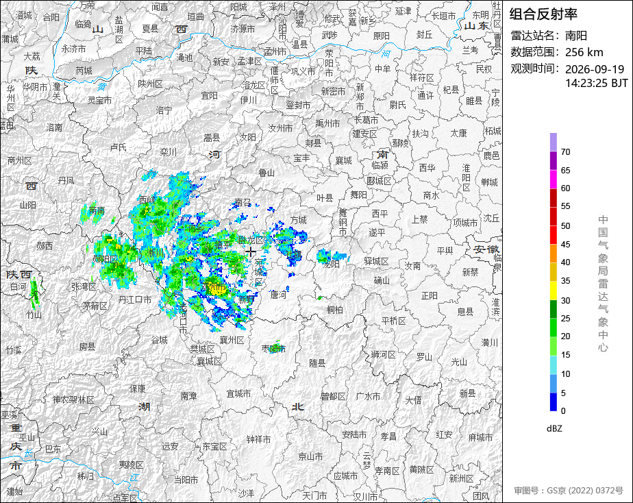Pick the dark blue 0-5 dBZ legend swatch
The height and width of the screenshot is (503, 633).
[x=553, y=402]
